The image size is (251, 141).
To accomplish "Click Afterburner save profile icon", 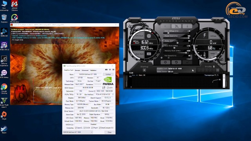I will (x=218, y=70).
